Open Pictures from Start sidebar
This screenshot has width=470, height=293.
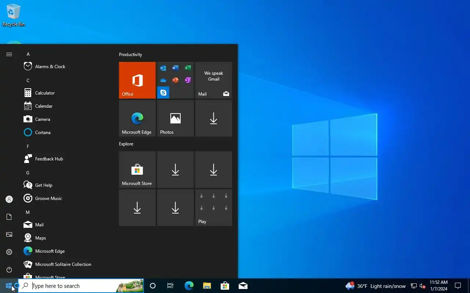9,234
